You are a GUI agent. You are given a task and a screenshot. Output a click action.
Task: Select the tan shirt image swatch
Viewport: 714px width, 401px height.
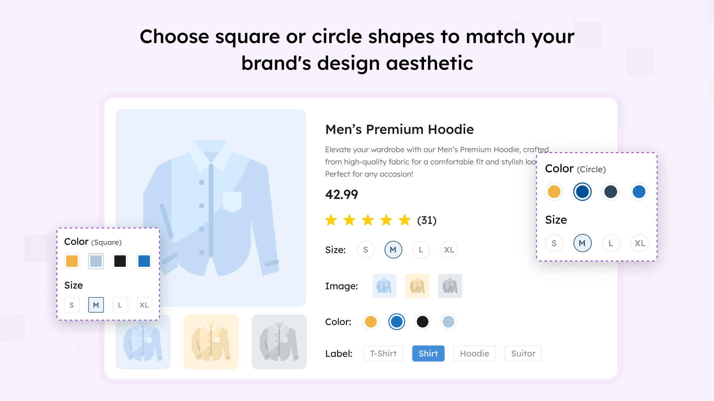[x=417, y=286]
